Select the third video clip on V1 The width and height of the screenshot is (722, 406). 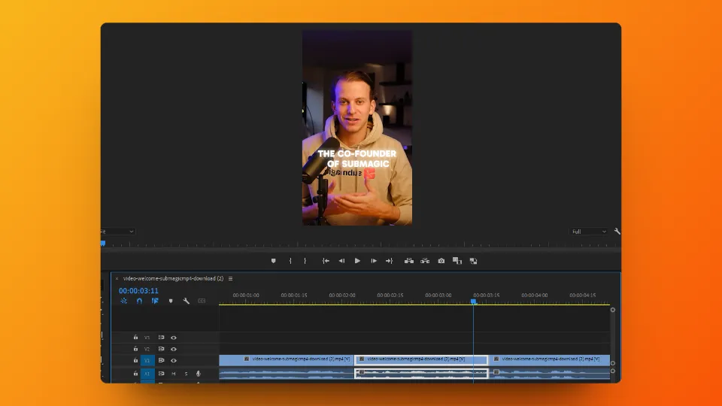pos(549,359)
